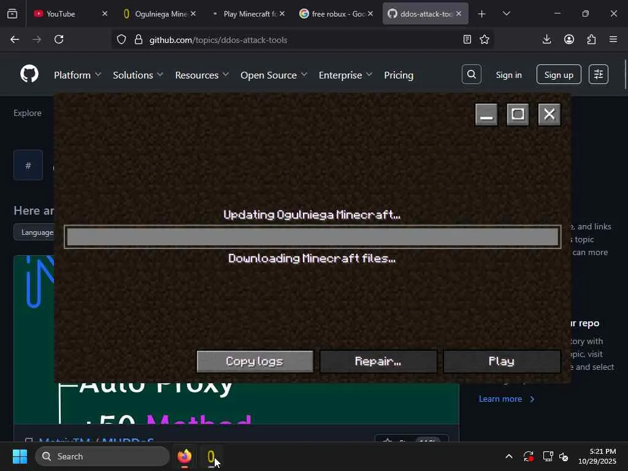Viewport: 628px width, 471px height.
Task: Click the Minecraft update progress bar
Action: pos(312,237)
